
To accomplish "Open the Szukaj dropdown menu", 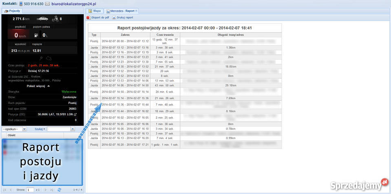I will tap(40, 129).
